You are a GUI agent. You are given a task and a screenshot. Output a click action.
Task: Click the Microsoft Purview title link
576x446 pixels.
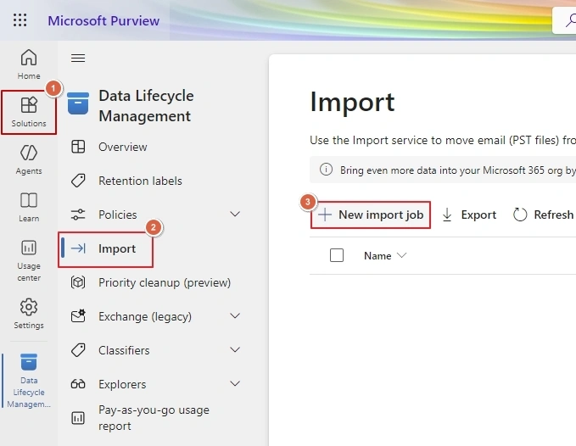103,21
